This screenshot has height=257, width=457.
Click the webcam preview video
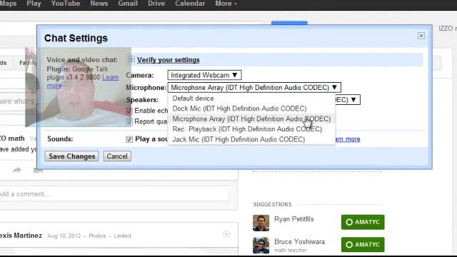point(78,87)
